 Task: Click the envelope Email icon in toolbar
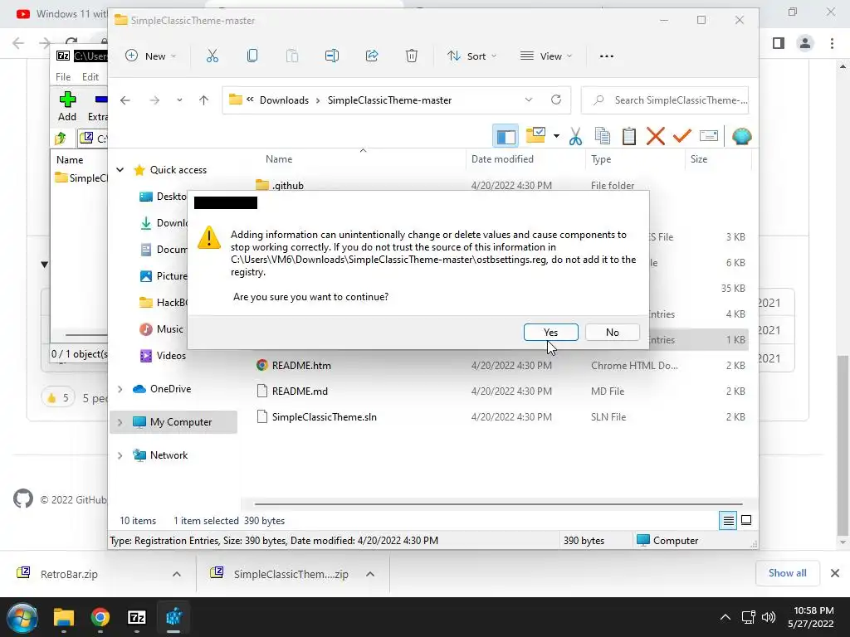709,136
